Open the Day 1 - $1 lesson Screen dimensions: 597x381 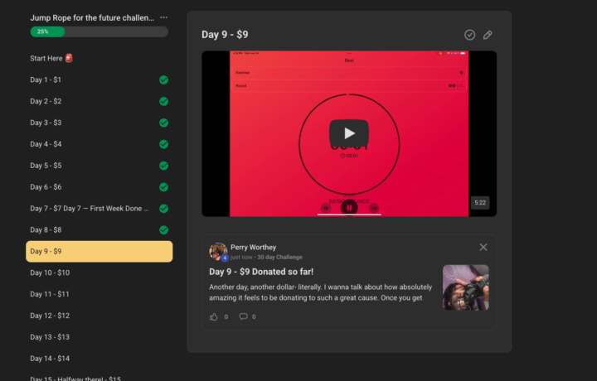[x=99, y=80]
